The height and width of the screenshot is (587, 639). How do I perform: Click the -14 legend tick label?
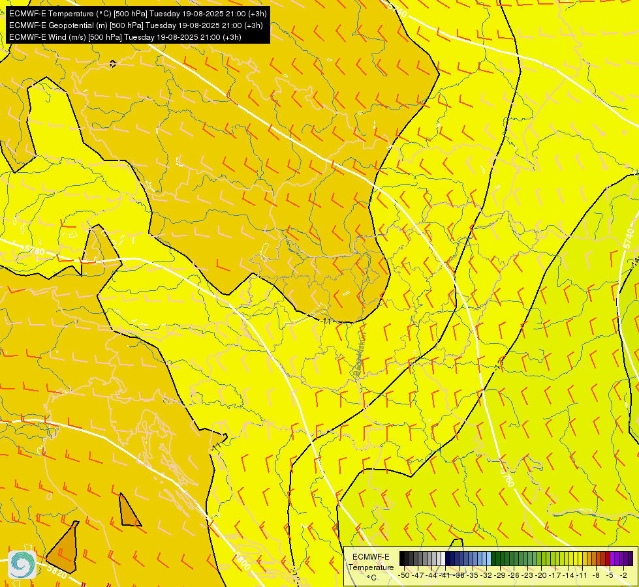coord(569,576)
